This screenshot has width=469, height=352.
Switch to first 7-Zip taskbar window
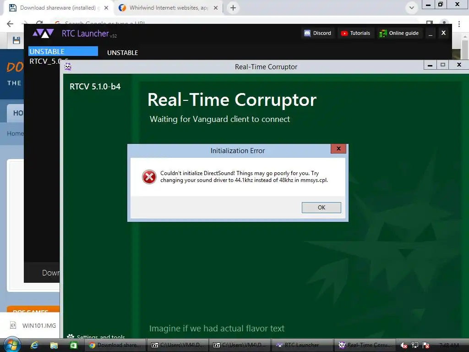[178, 345]
